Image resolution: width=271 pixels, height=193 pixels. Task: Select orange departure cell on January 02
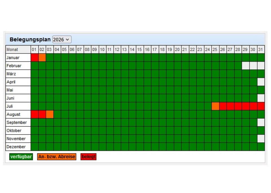[x=42, y=58]
